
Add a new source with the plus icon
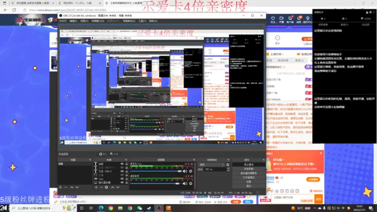(x=96, y=187)
